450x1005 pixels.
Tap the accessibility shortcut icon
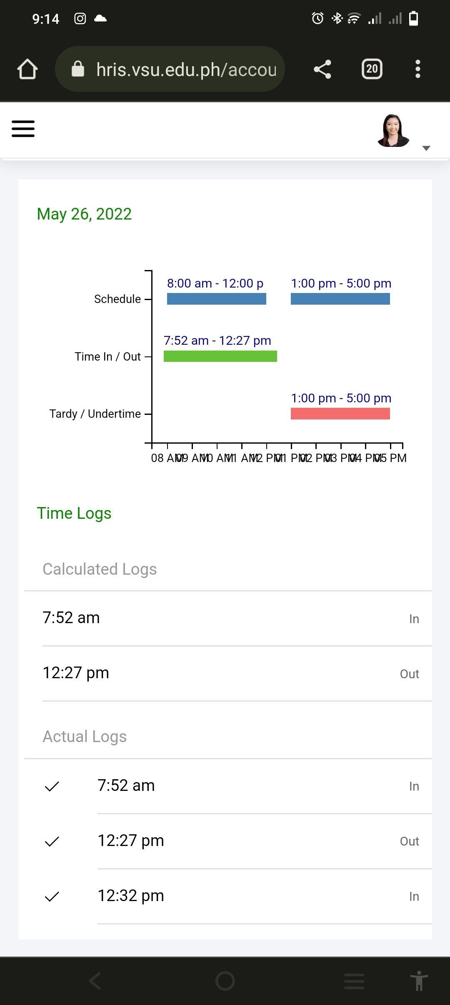pyautogui.click(x=419, y=980)
